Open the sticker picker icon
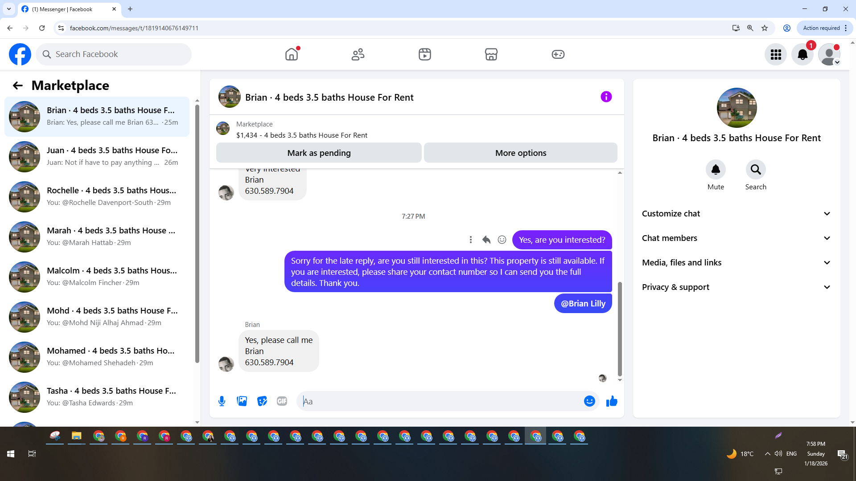The image size is (856, 481). (x=262, y=401)
